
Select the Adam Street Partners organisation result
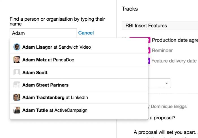(45, 85)
